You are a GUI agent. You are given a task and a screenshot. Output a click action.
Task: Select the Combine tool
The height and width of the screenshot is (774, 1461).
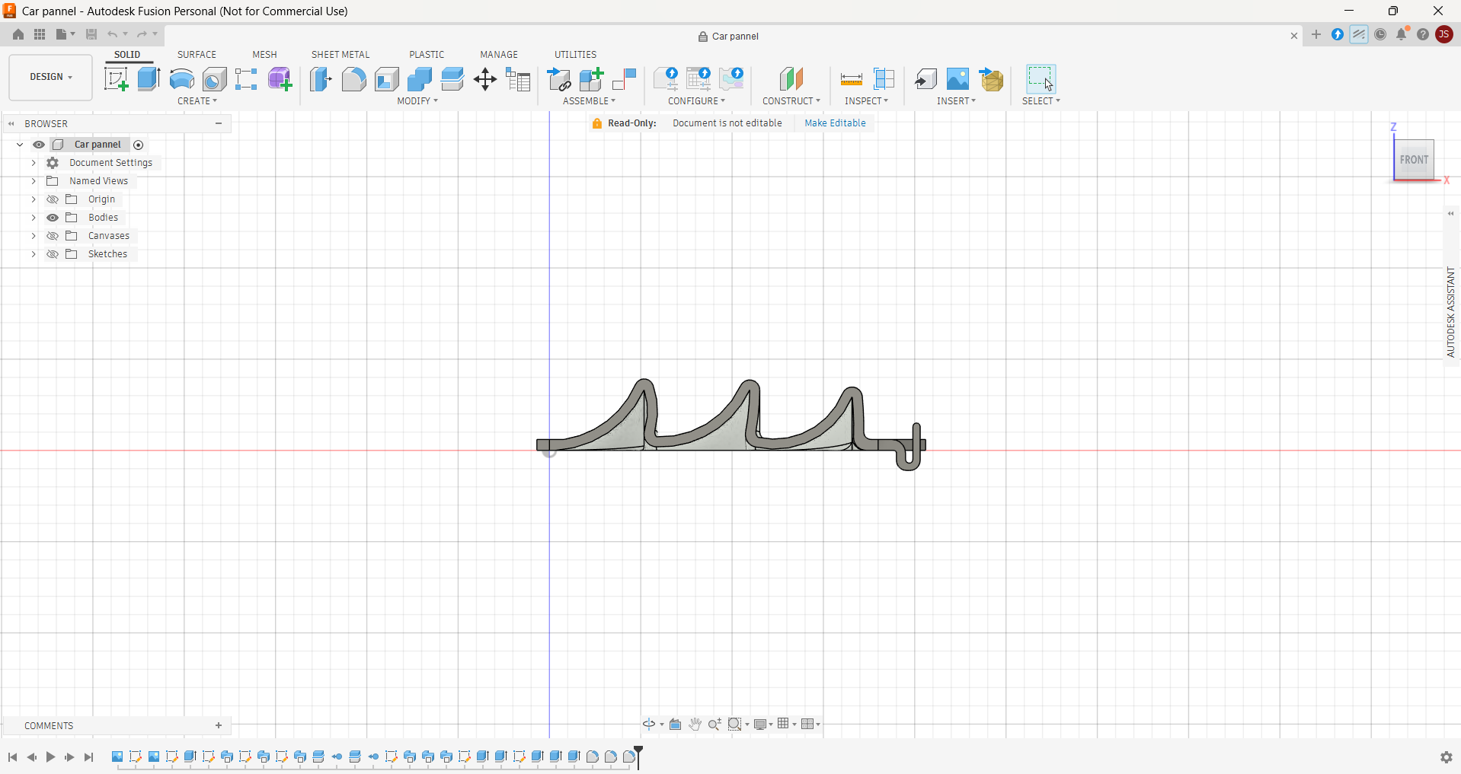pos(419,79)
